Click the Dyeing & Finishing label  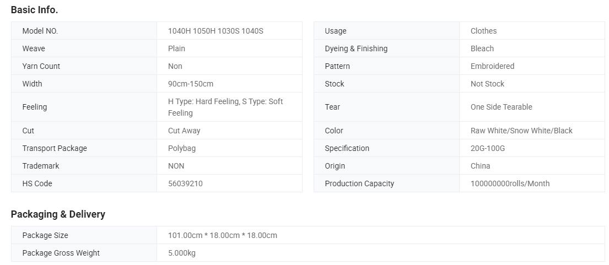356,48
